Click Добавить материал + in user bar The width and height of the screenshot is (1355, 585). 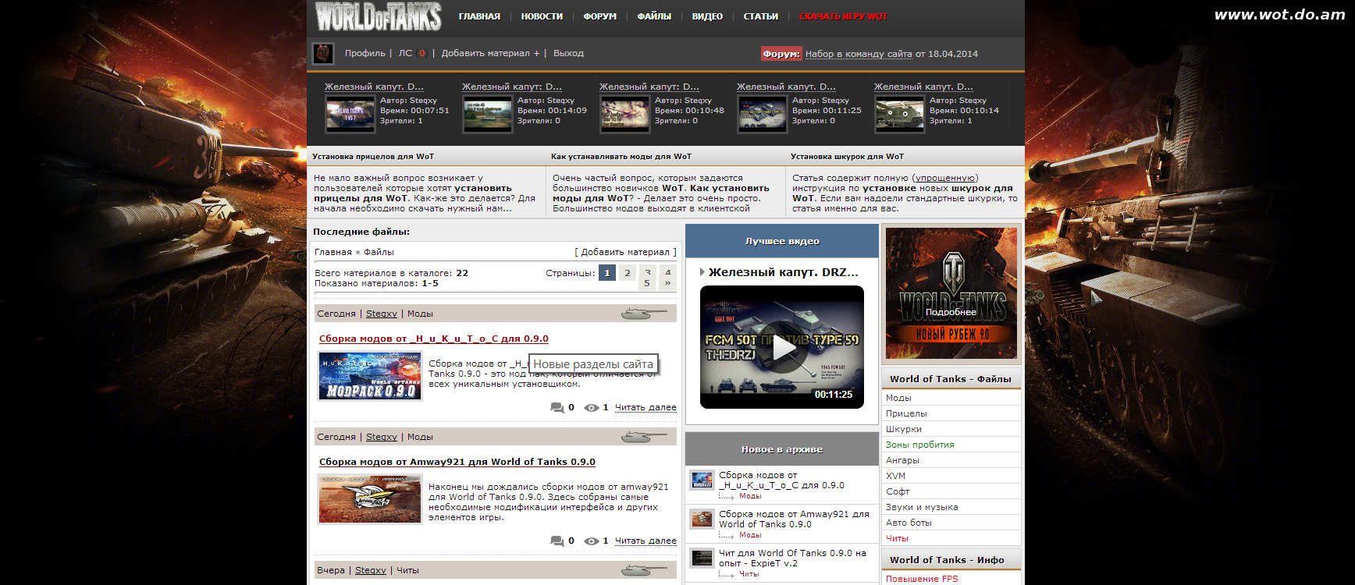[x=490, y=53]
